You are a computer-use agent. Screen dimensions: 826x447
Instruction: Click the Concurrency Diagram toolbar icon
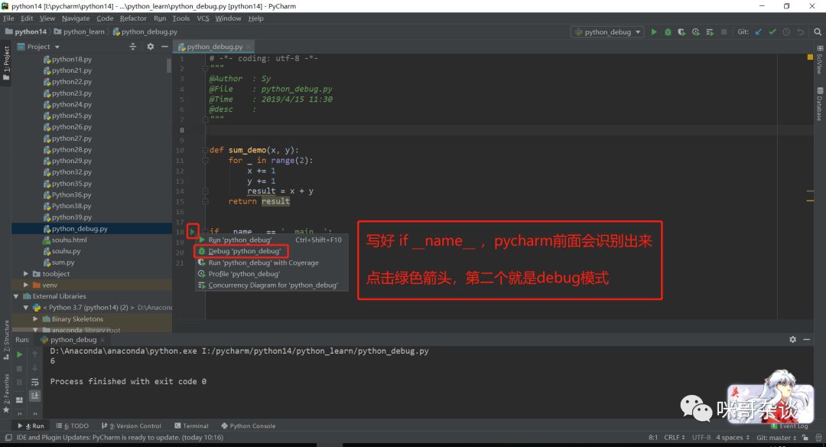click(x=710, y=32)
